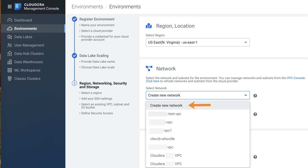Click the Register Environment step title
This screenshot has height=168, width=308.
[97, 19]
